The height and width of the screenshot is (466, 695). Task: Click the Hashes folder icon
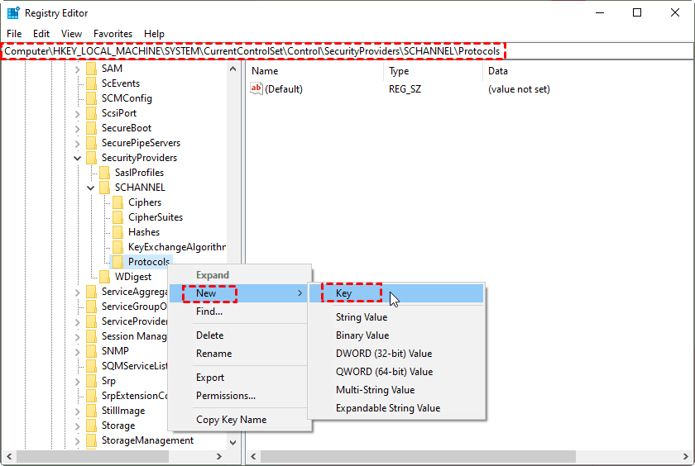point(117,232)
